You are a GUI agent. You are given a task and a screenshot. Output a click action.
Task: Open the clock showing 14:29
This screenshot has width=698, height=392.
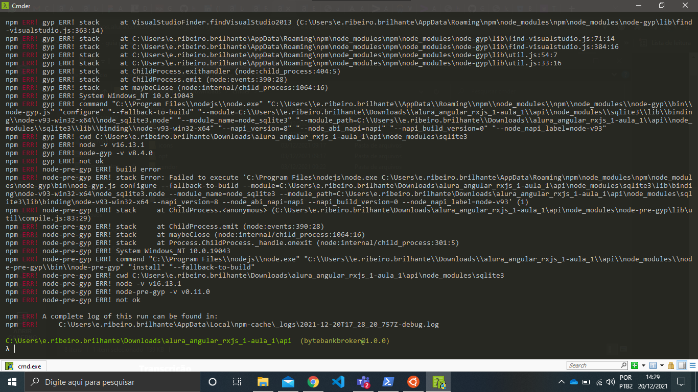point(653,382)
